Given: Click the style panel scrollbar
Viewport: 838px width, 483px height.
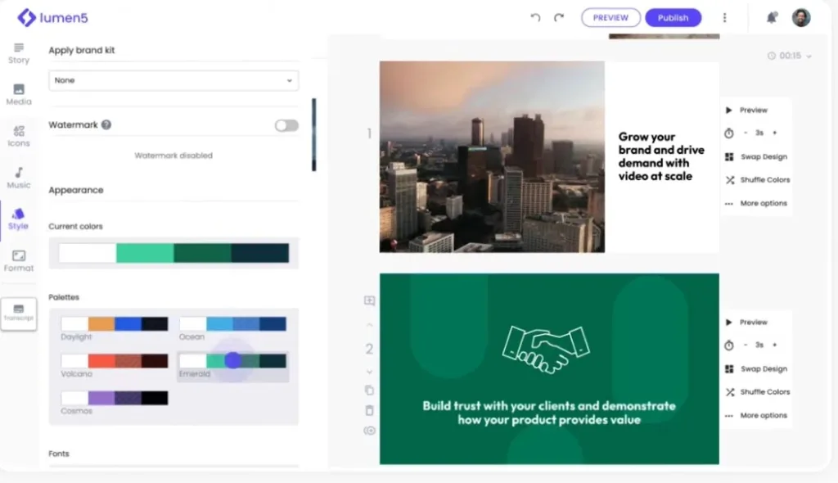Looking at the screenshot, I should pyautogui.click(x=314, y=135).
